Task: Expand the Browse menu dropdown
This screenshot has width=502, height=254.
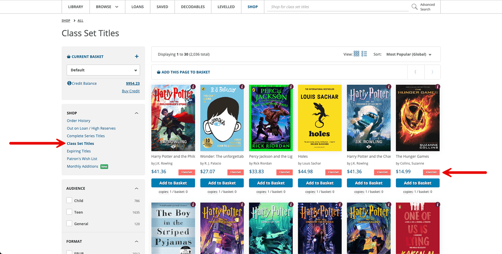Action: click(x=107, y=7)
